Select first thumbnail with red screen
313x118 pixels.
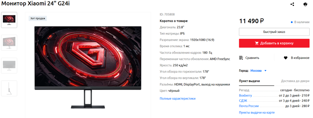coord(9,20)
